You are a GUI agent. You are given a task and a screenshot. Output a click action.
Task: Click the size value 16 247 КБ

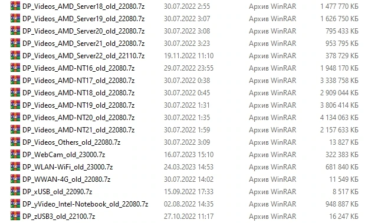coord(344,217)
